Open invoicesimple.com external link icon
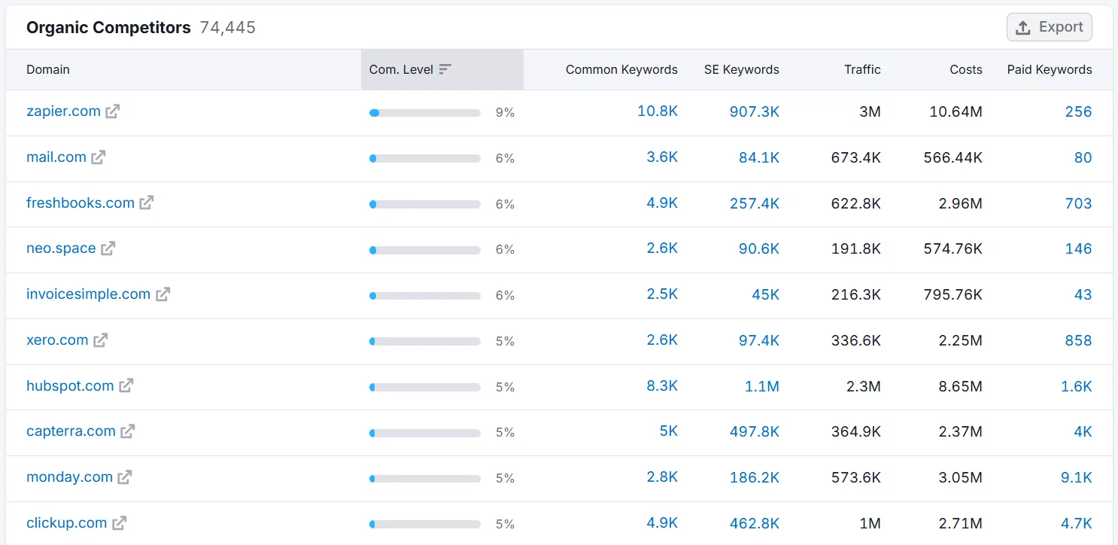Screen dimensions: 1118x545 (x=163, y=294)
